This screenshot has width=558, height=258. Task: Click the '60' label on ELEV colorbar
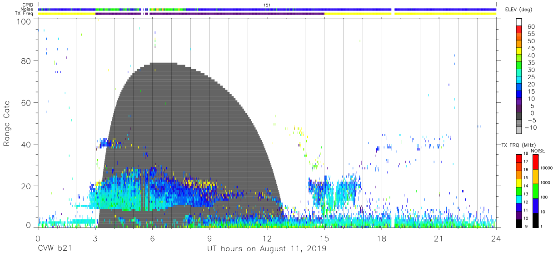pos(531,26)
